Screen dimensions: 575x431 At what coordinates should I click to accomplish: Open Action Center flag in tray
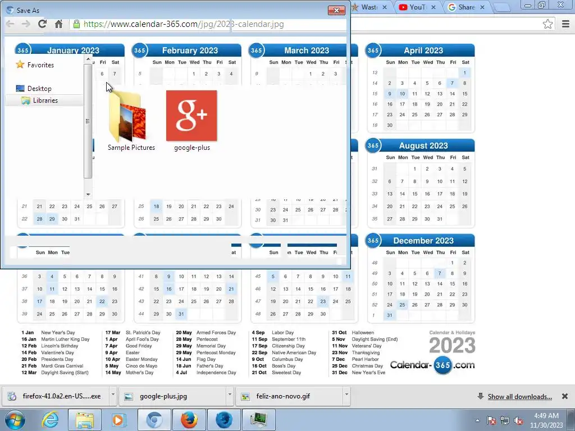click(491, 420)
